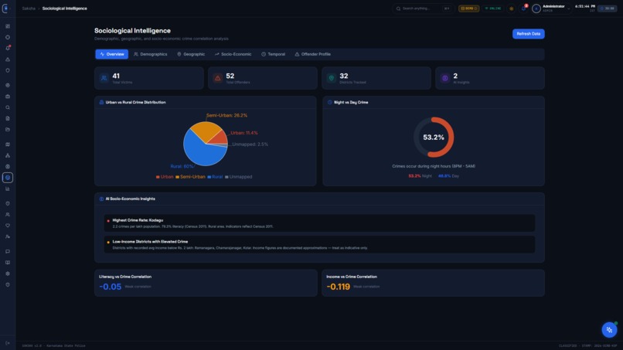Click the Districts Tracked pin icon

(332, 78)
